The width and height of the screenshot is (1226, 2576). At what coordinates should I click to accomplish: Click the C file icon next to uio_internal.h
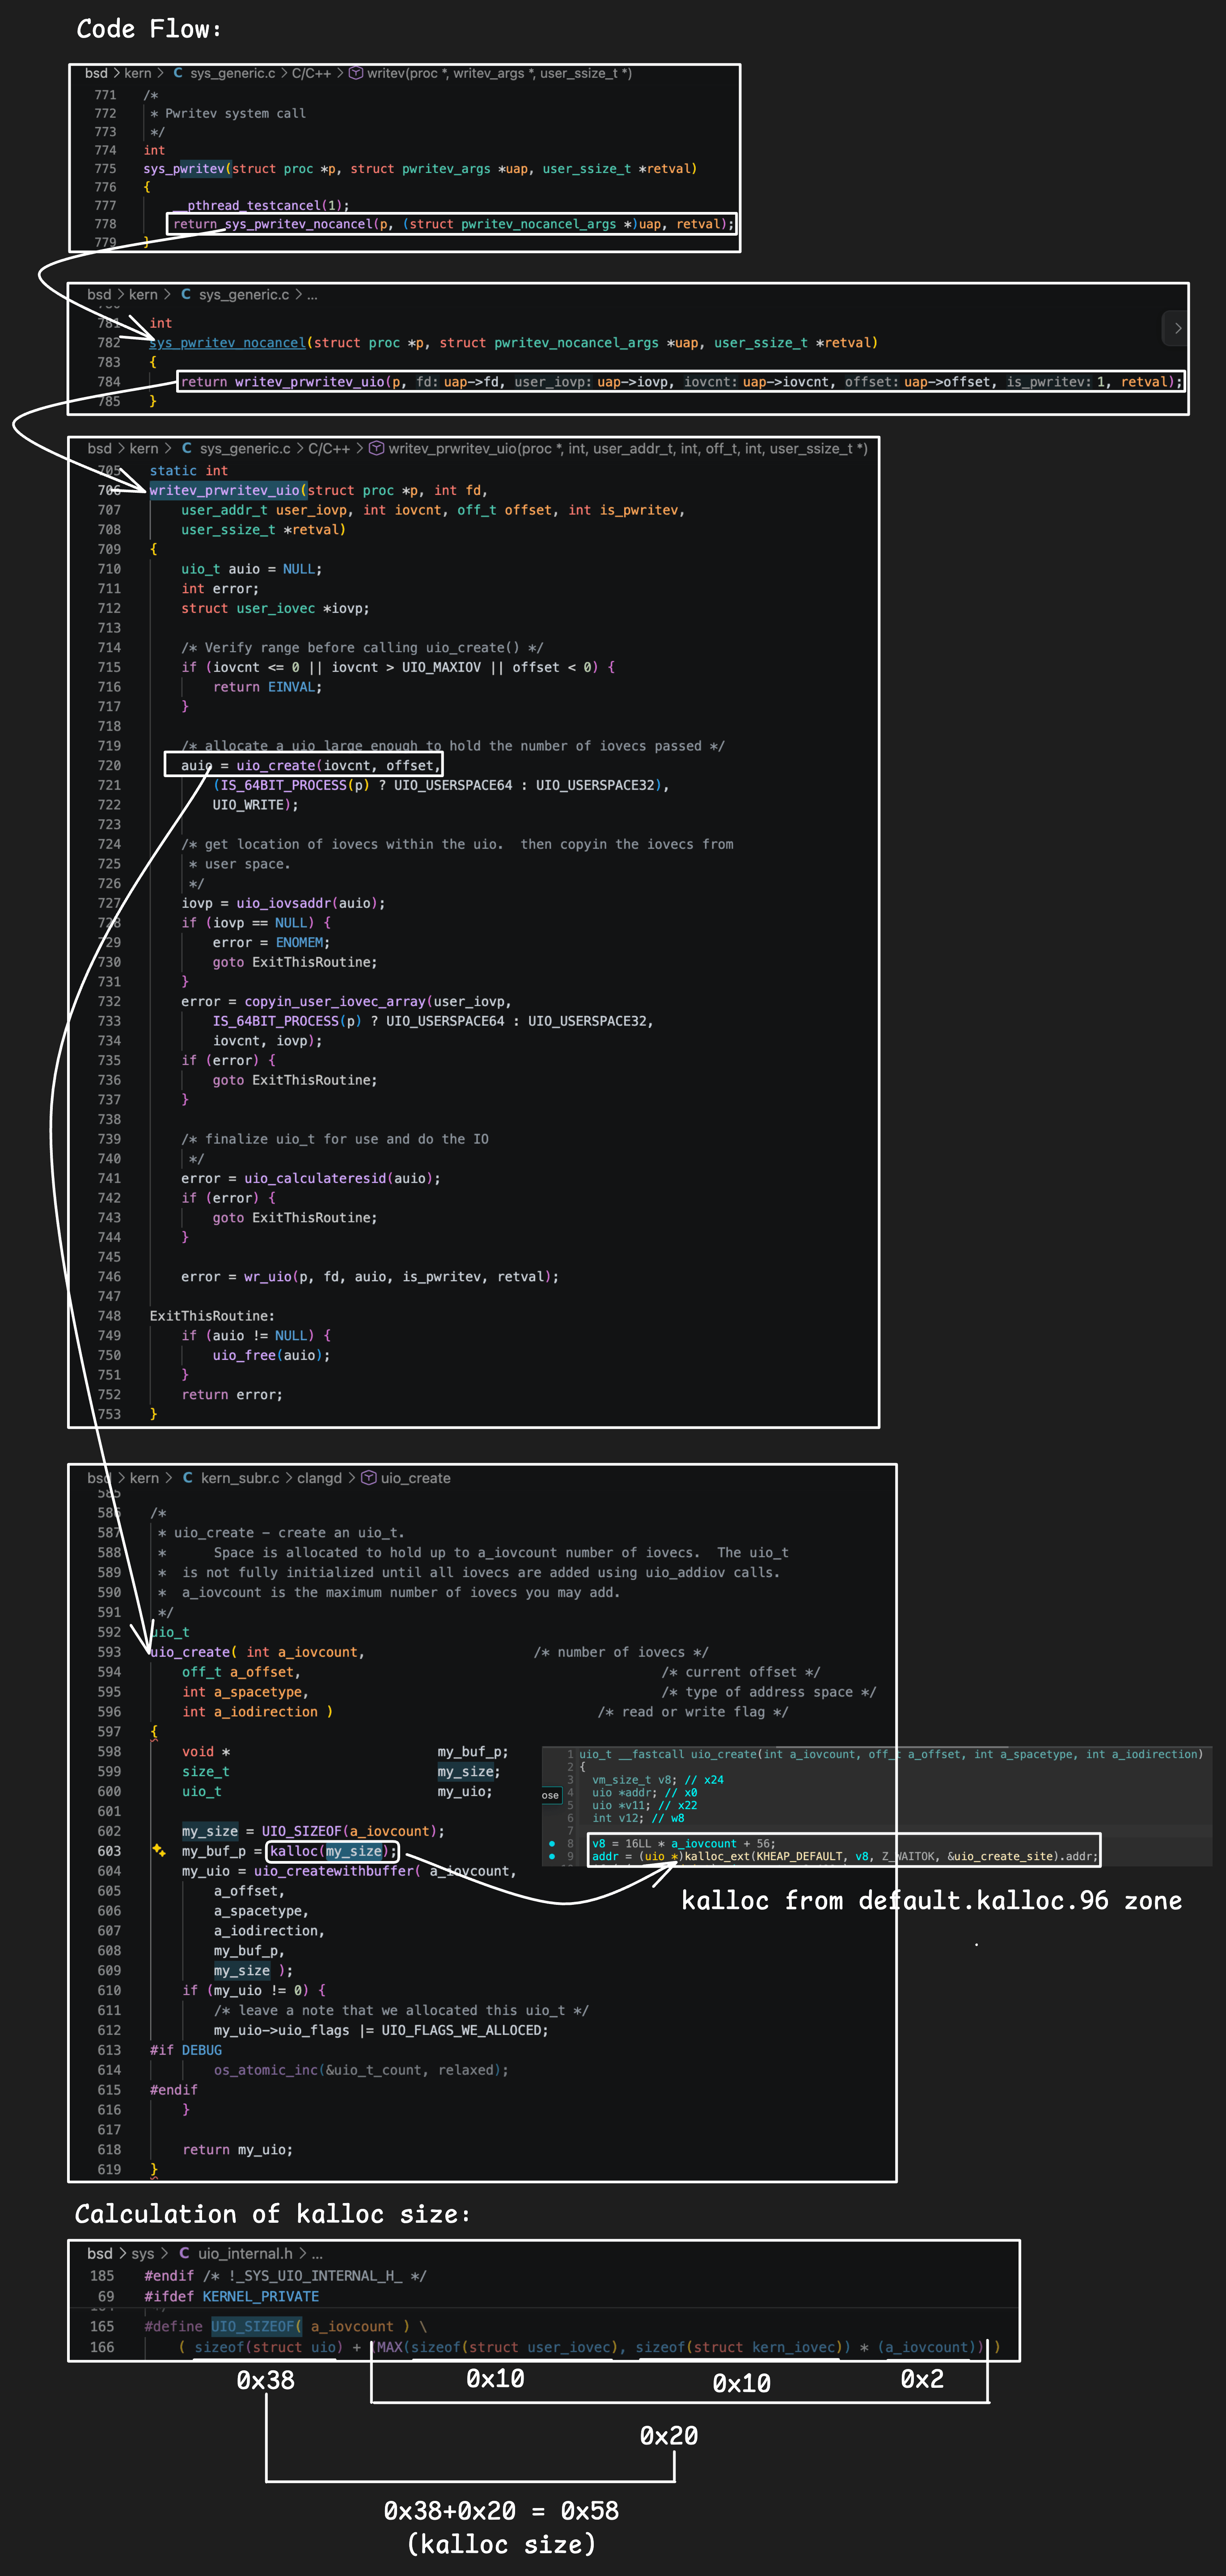[x=184, y=2253]
